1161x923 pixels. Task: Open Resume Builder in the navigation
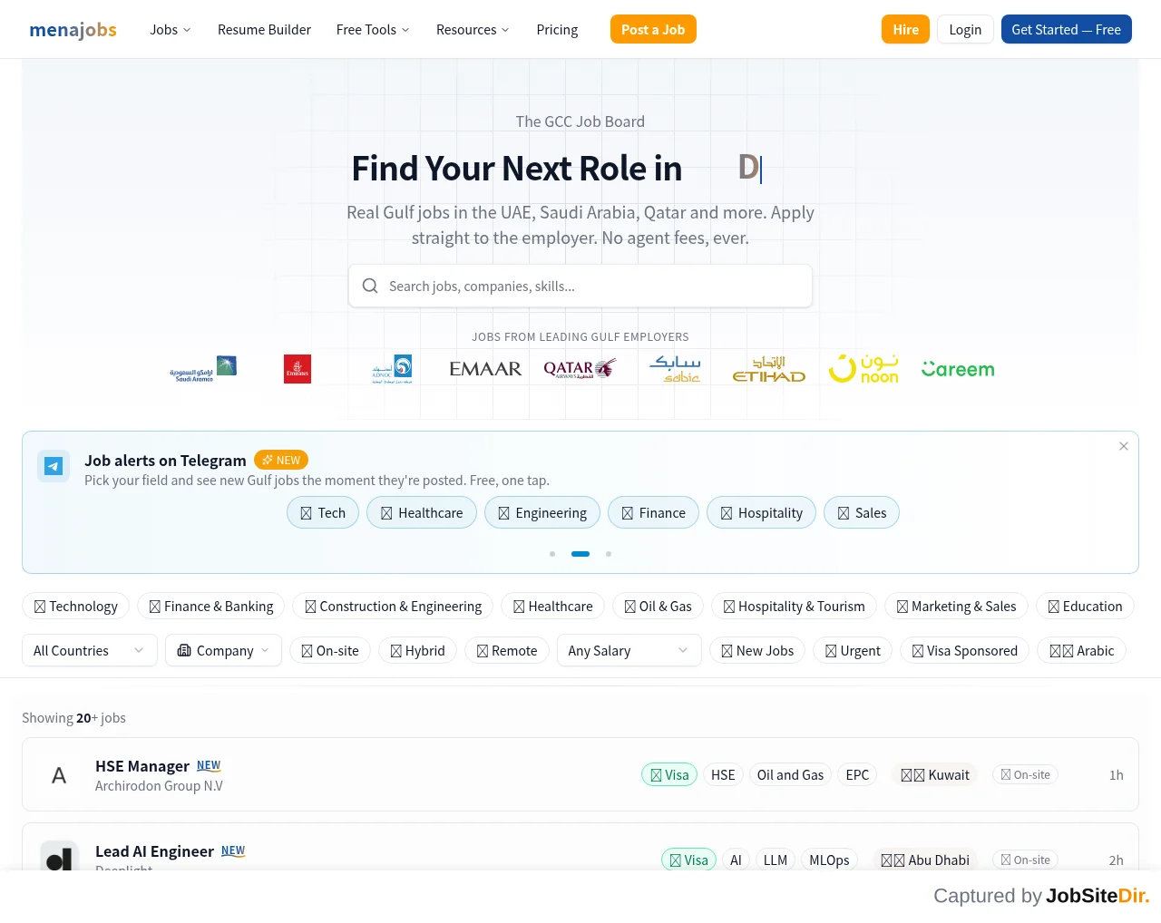(264, 30)
